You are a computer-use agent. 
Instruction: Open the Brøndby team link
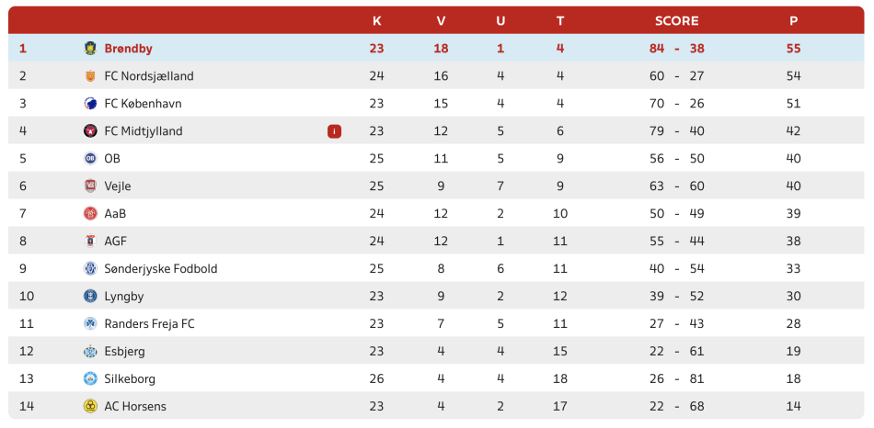(x=128, y=49)
